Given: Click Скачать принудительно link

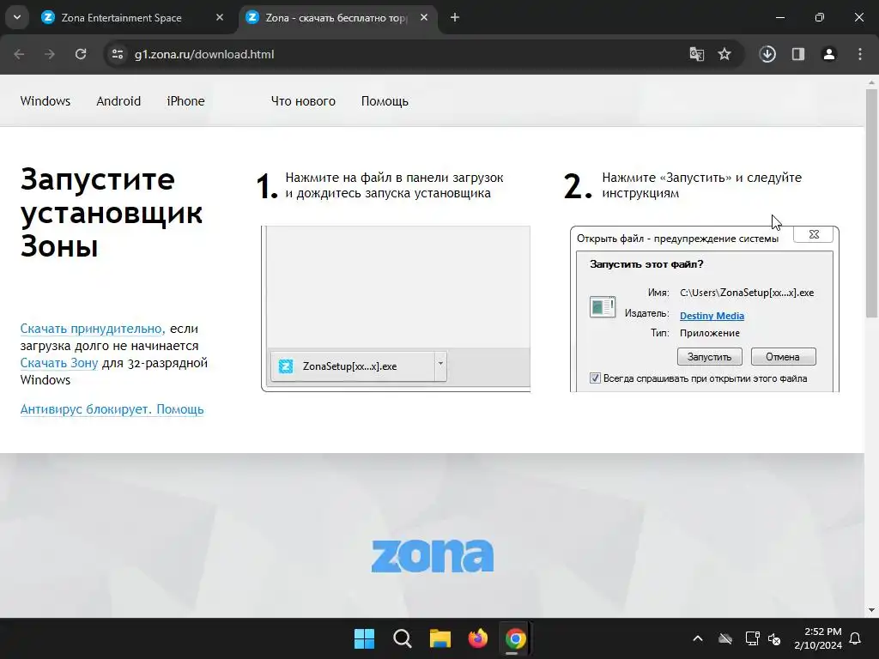Looking at the screenshot, I should (93, 329).
